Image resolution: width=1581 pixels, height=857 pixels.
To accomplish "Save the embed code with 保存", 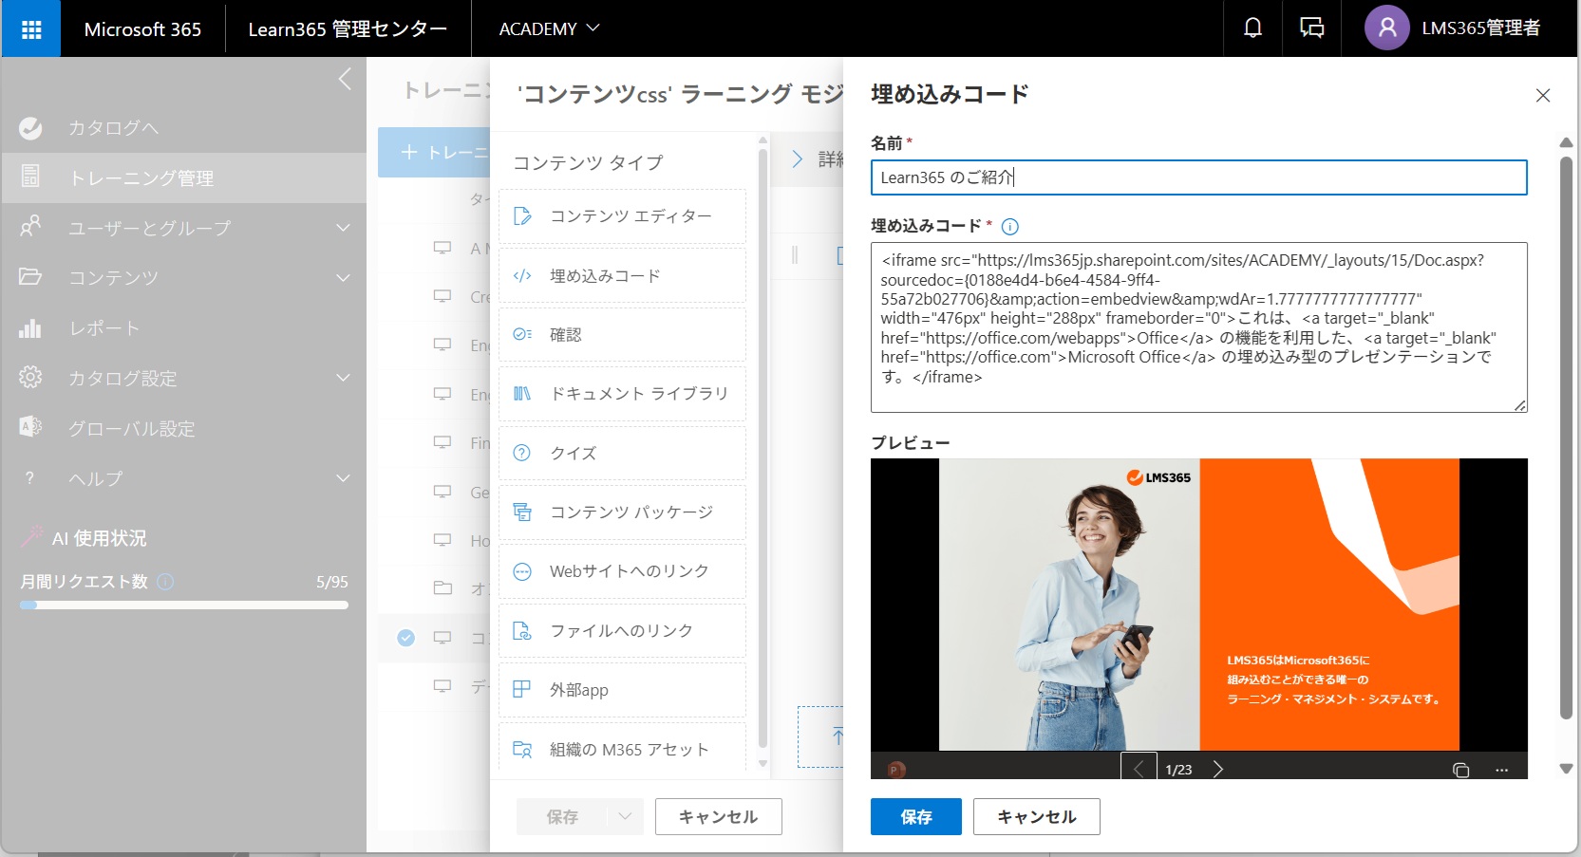I will (916, 816).
